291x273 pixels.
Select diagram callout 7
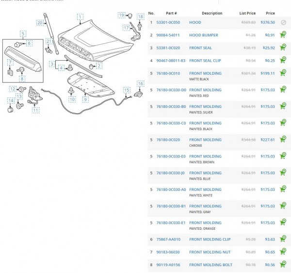[x=10, y=63]
